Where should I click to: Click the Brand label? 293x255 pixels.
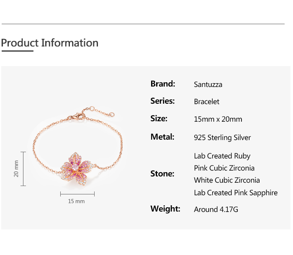pyautogui.click(x=163, y=84)
